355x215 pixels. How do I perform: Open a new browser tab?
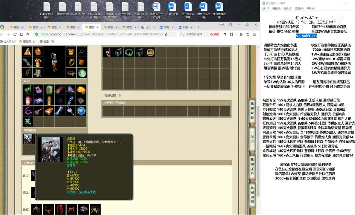tap(198, 27)
